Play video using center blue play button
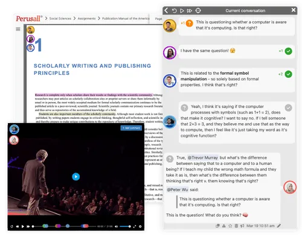This screenshot has height=236, width=302. 76,177
